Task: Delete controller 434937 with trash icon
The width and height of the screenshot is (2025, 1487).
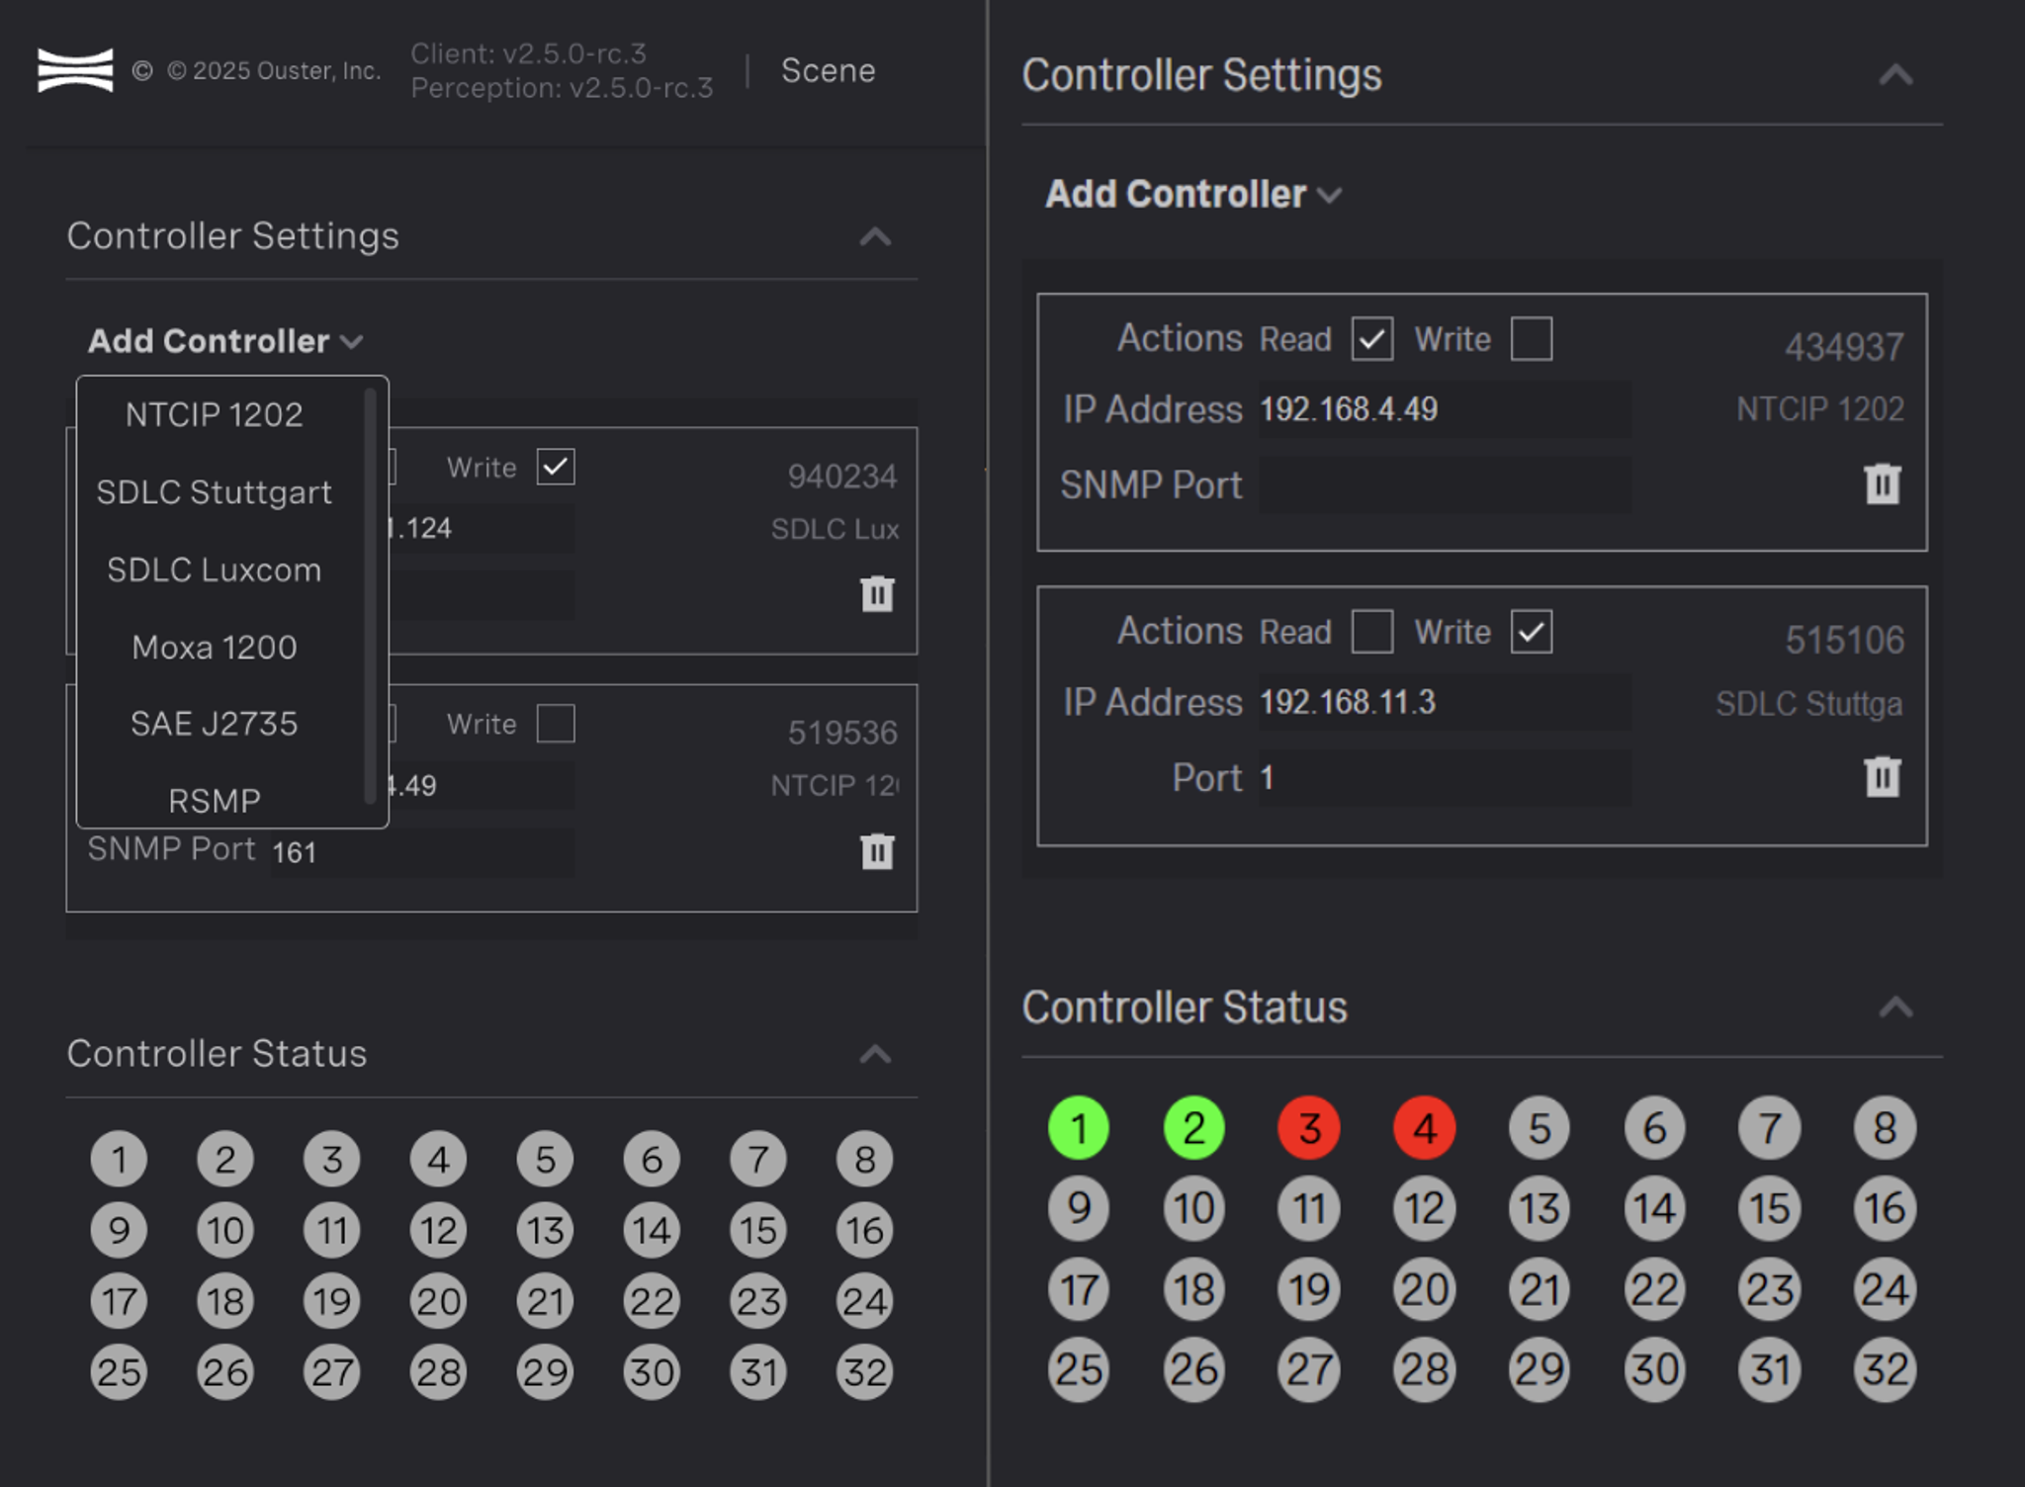Action: (x=1883, y=483)
